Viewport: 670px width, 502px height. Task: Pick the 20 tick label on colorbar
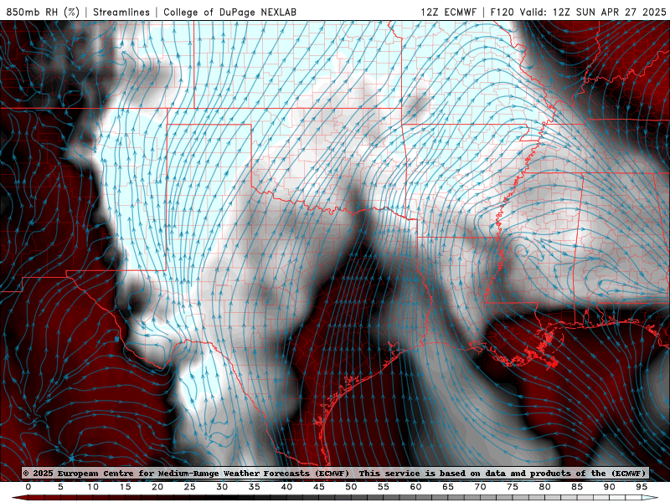click(x=157, y=487)
